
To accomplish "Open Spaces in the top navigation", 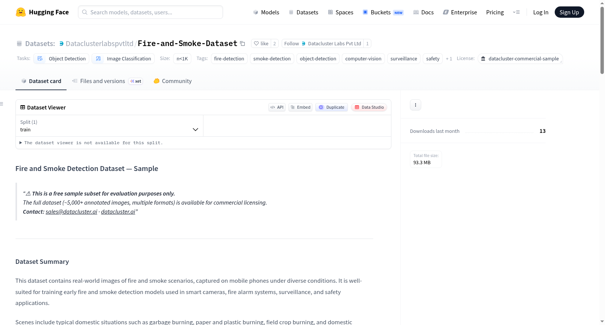I will point(341,12).
